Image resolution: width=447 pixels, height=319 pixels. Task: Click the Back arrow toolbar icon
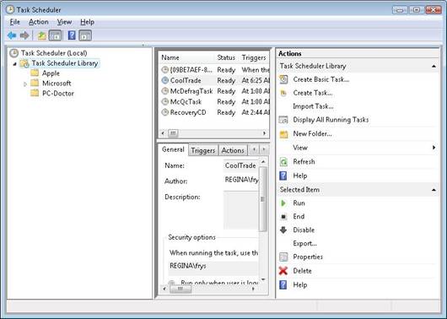tap(12, 35)
